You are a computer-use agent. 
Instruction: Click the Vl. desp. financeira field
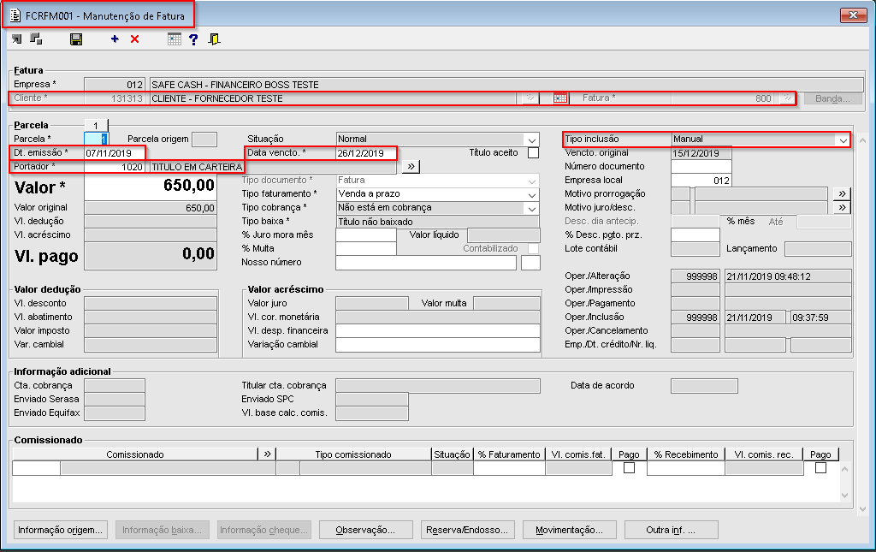437,330
